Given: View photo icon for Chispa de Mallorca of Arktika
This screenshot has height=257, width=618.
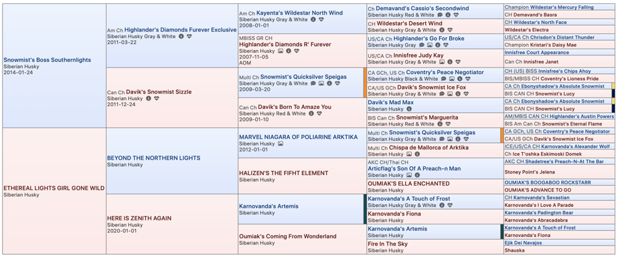Looking at the screenshot, I should coord(409,154).
